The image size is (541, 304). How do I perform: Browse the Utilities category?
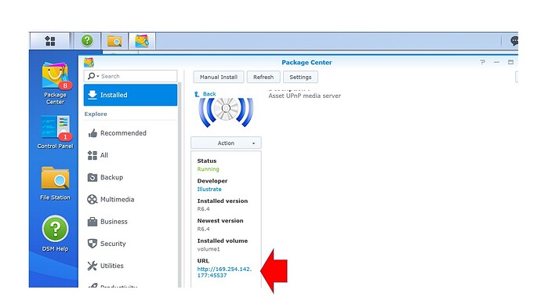point(130,266)
